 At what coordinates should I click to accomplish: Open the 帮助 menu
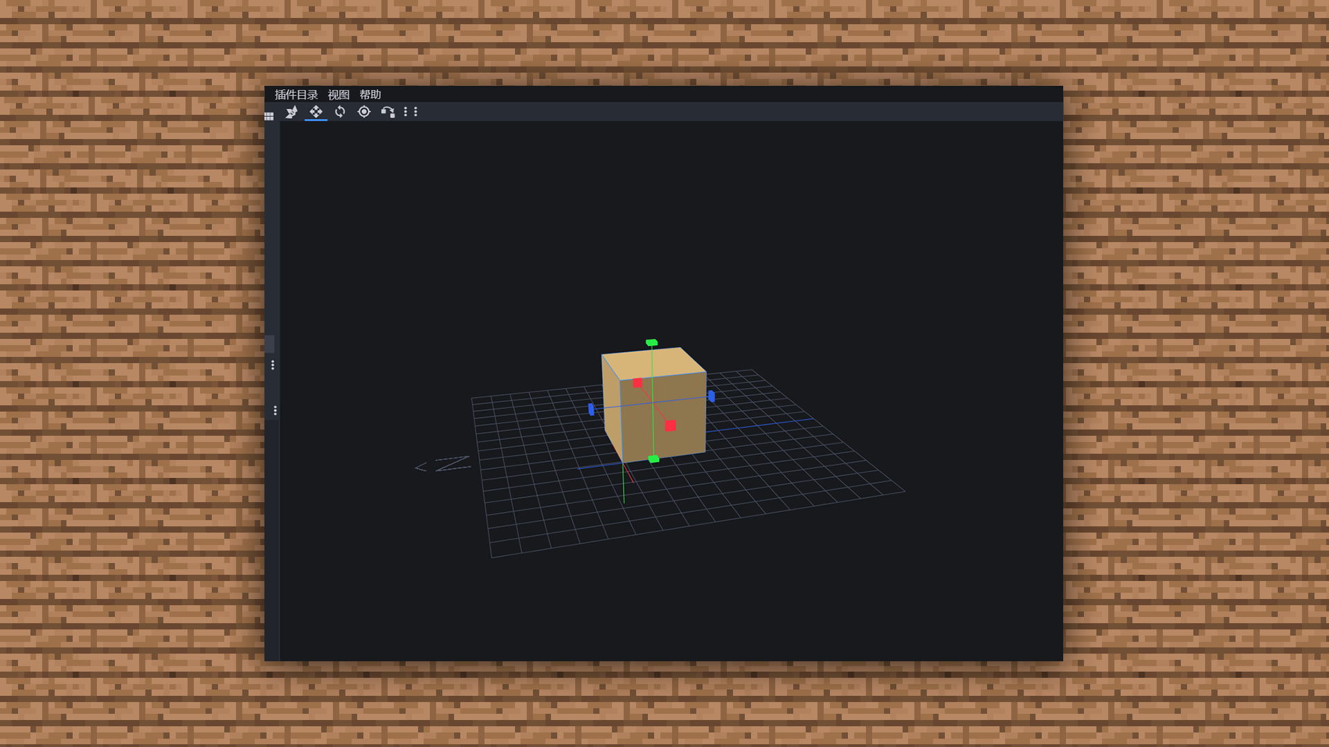(370, 95)
